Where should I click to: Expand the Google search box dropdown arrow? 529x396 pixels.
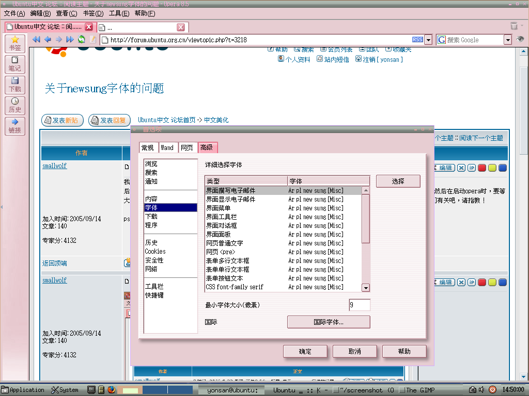coord(508,40)
